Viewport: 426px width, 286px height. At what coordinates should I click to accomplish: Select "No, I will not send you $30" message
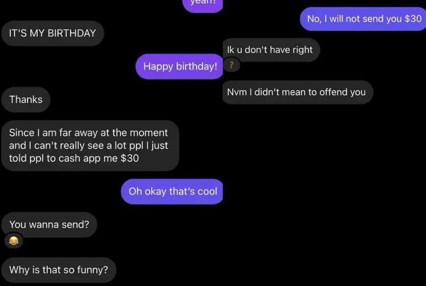(364, 19)
